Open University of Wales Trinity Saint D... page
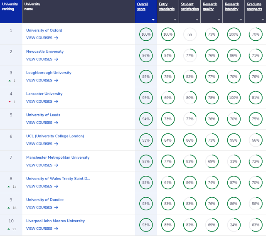 pyautogui.click(x=58, y=179)
